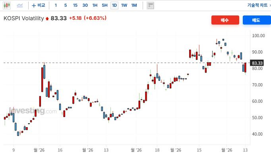
Task: Click the 90.00 price axis label
Action: pos(257,52)
